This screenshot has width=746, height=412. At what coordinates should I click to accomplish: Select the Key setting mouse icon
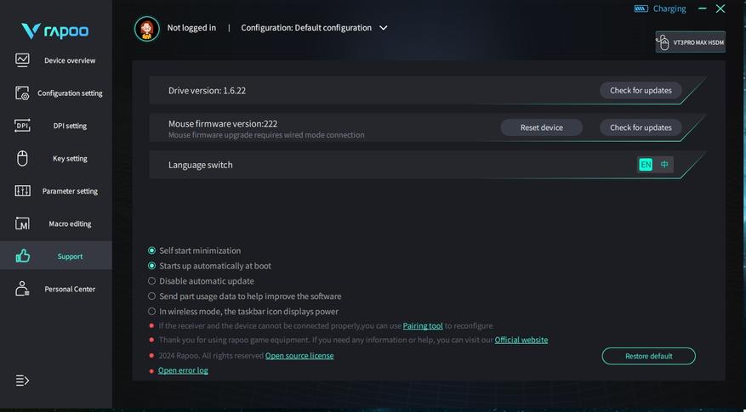[x=22, y=159]
